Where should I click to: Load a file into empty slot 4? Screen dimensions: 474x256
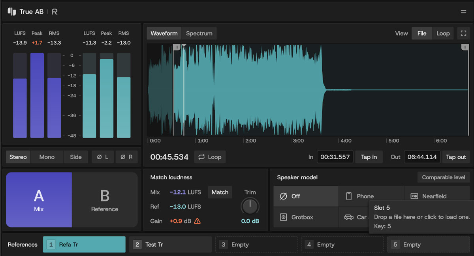[x=342, y=245]
